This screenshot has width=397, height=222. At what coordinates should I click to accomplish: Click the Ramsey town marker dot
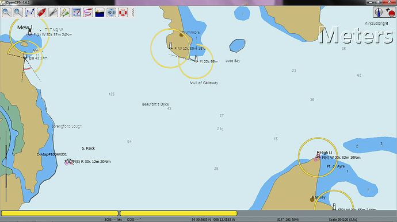(312, 200)
